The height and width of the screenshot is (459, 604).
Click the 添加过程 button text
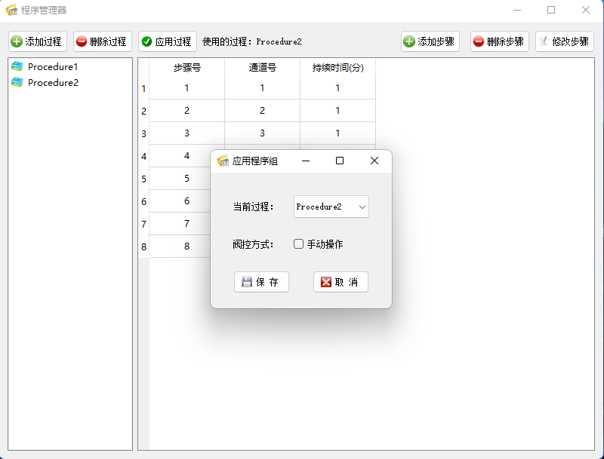point(43,41)
